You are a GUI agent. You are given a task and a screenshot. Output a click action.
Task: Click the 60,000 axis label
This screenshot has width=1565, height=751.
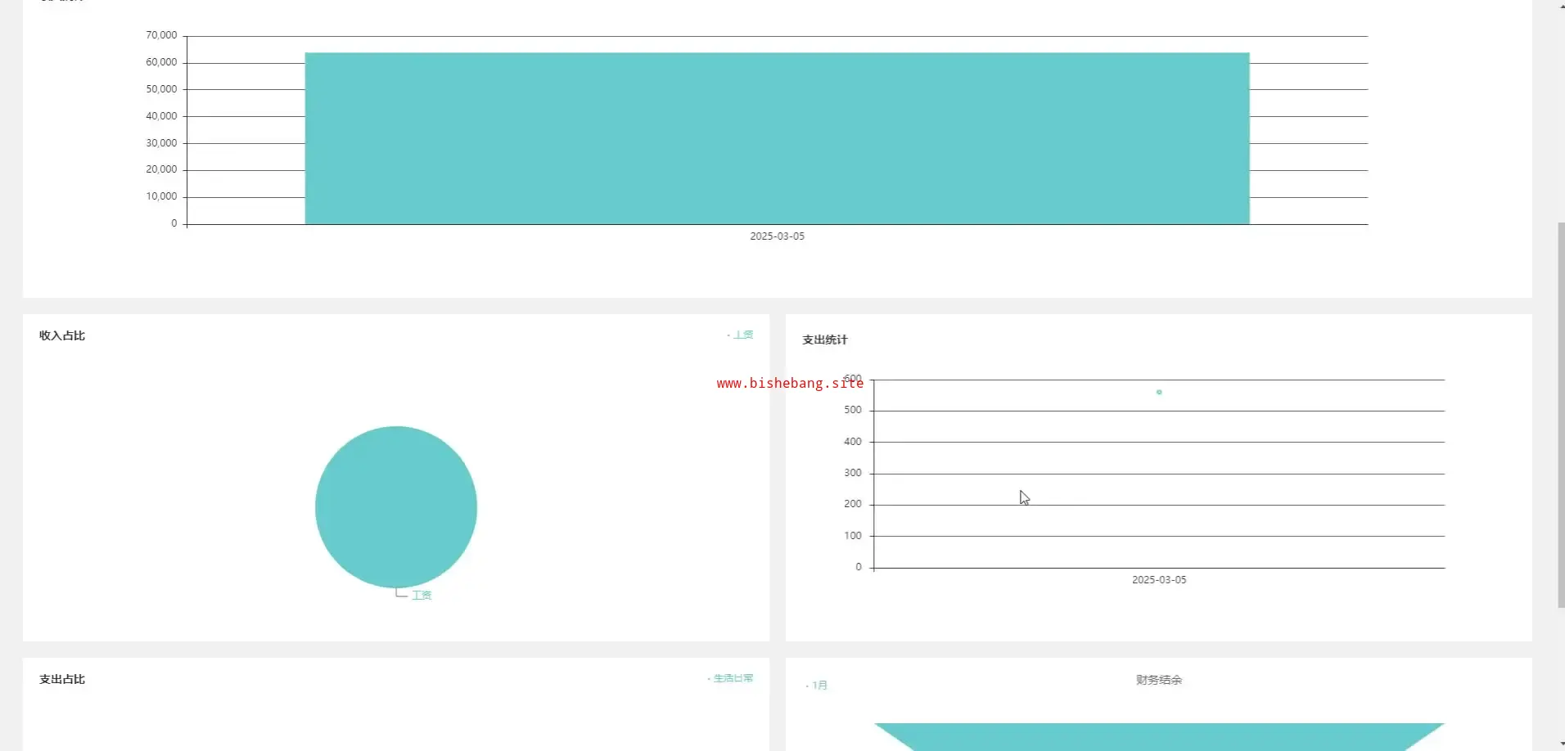[x=161, y=62]
